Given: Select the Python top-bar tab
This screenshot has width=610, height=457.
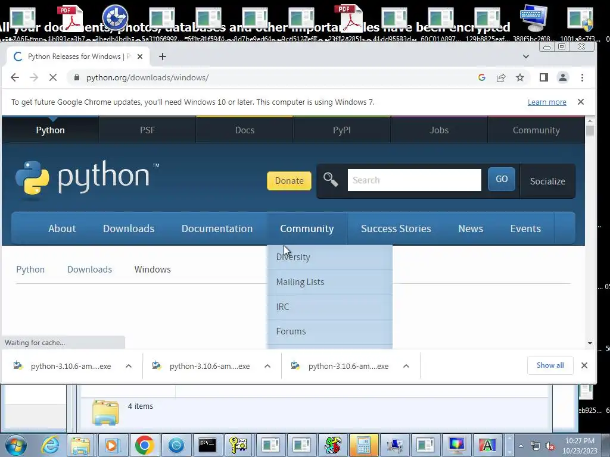Looking at the screenshot, I should pyautogui.click(x=50, y=130).
